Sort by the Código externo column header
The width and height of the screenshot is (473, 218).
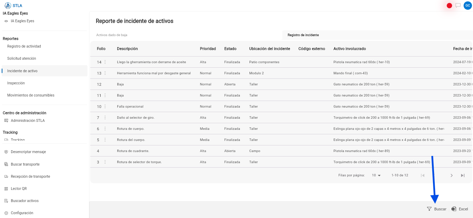pyautogui.click(x=312, y=49)
